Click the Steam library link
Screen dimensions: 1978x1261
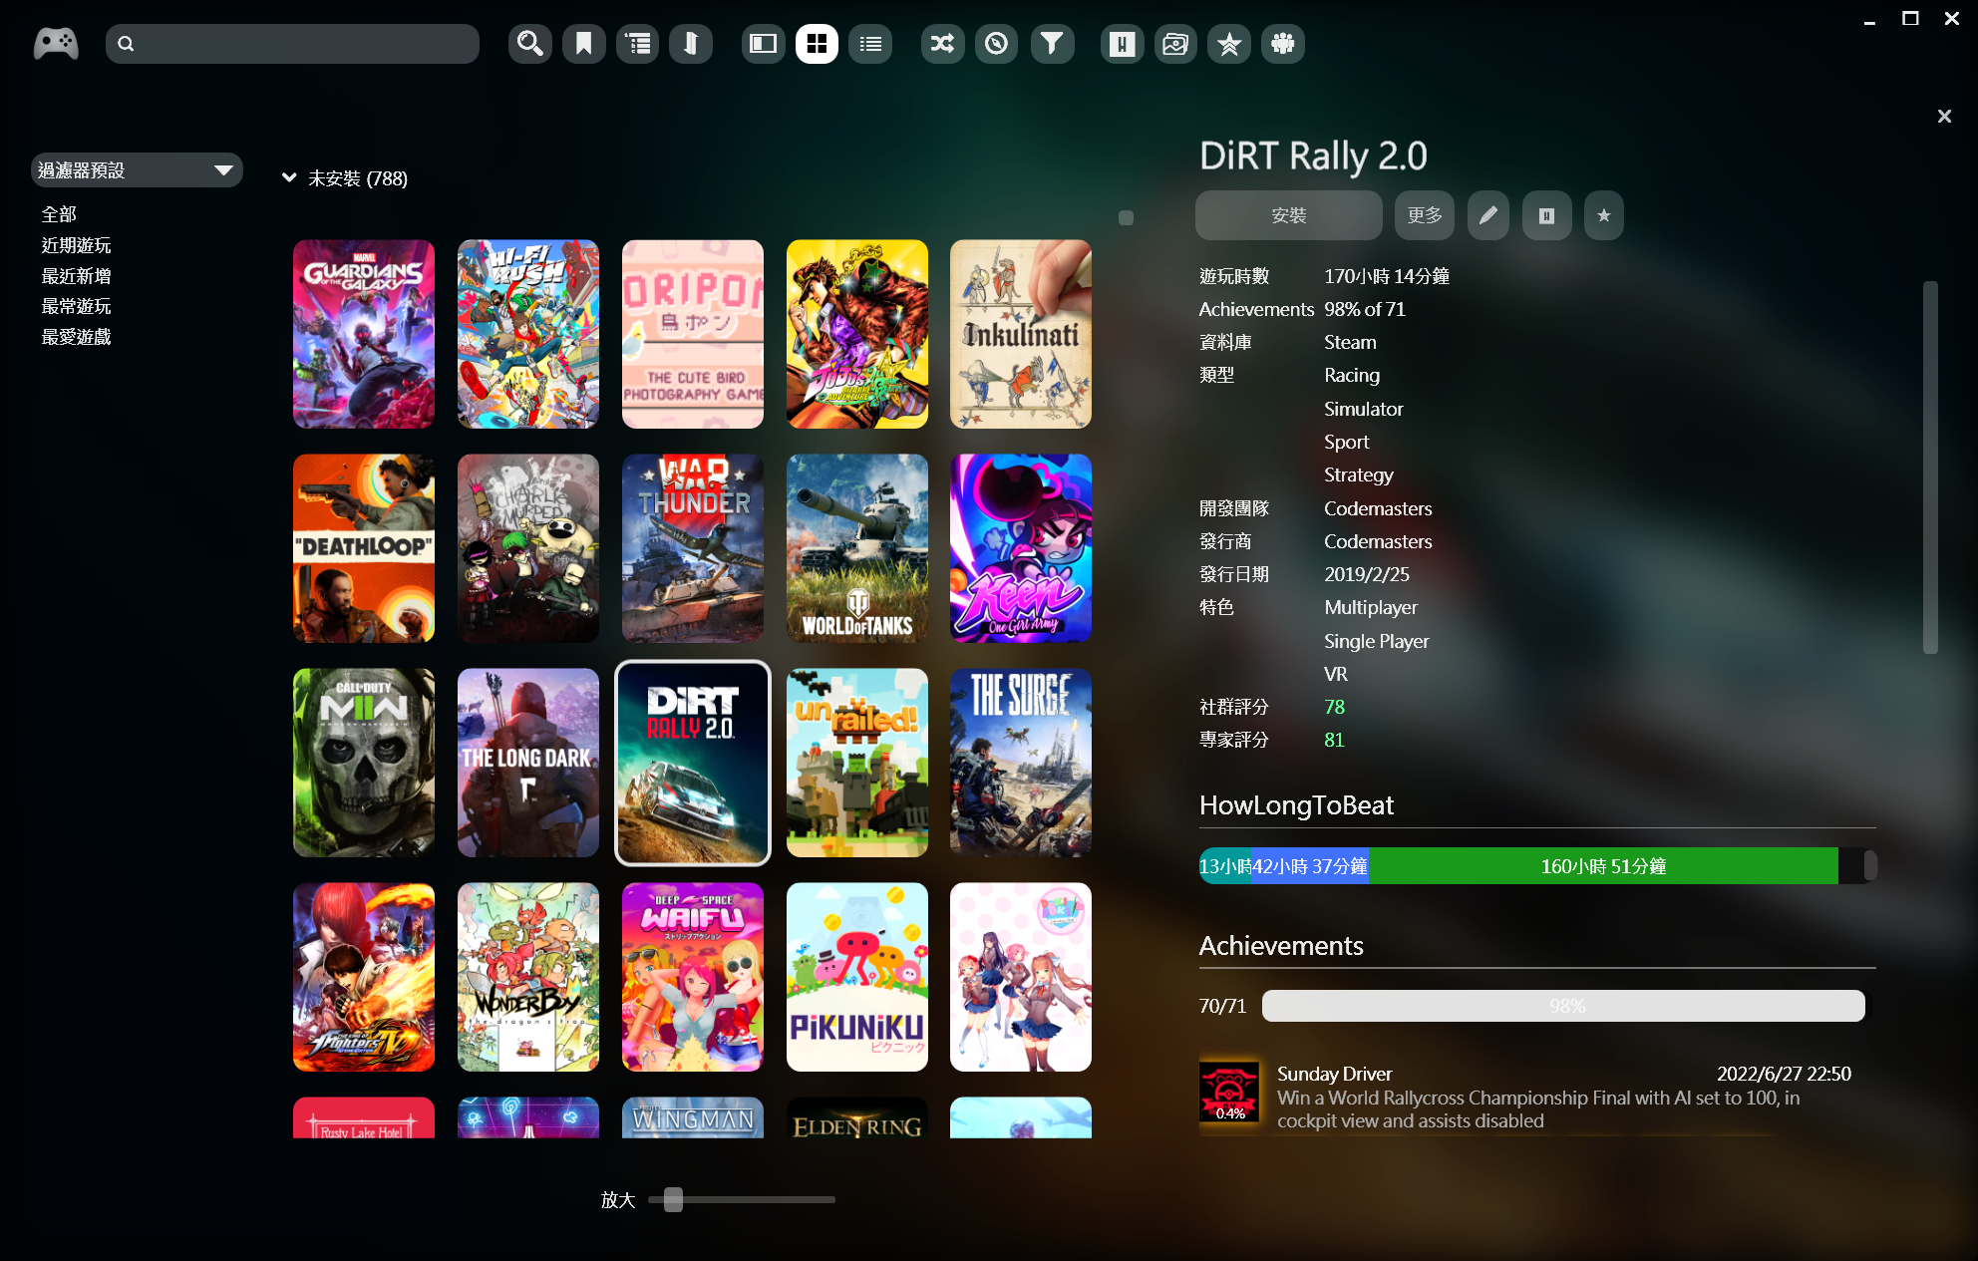point(1350,342)
